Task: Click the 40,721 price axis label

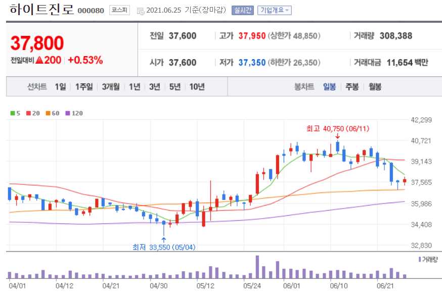Action: pyautogui.click(x=421, y=140)
